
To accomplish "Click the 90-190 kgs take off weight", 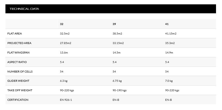I will [x=120, y=90].
